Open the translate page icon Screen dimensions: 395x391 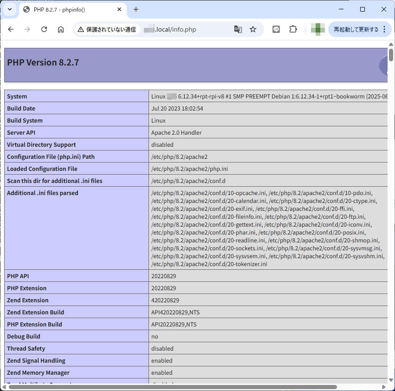[238, 30]
